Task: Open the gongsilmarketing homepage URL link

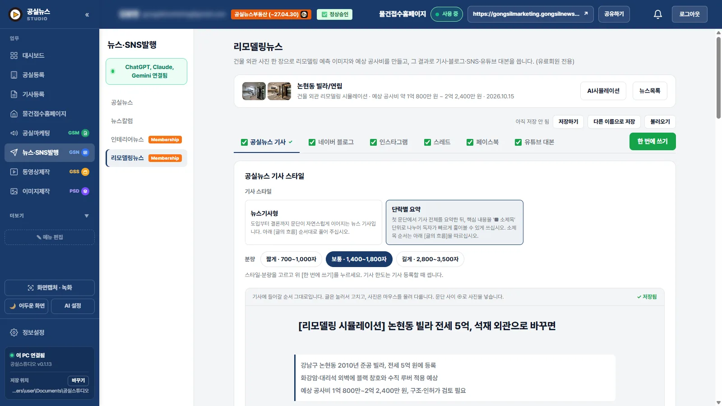Action: tap(530, 14)
